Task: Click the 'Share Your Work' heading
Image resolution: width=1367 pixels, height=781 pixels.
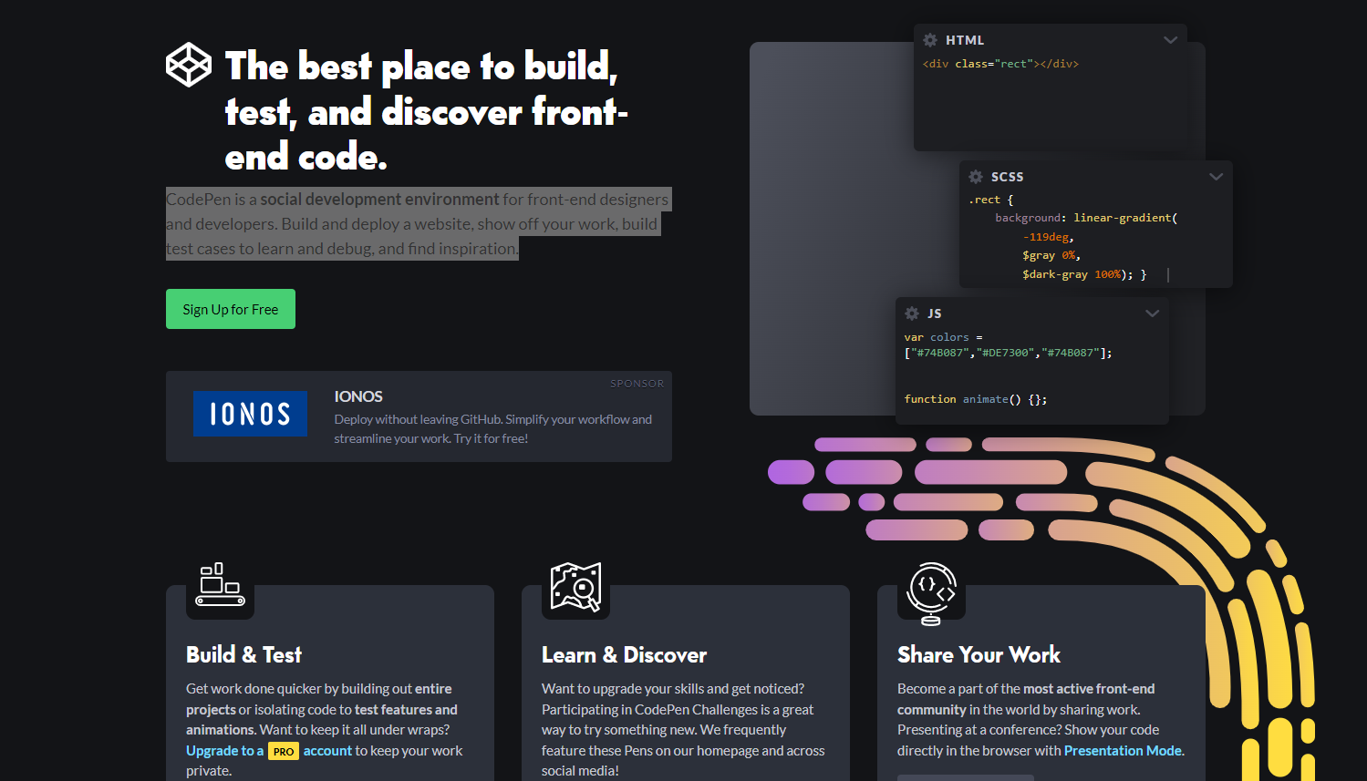Action: pos(979,655)
